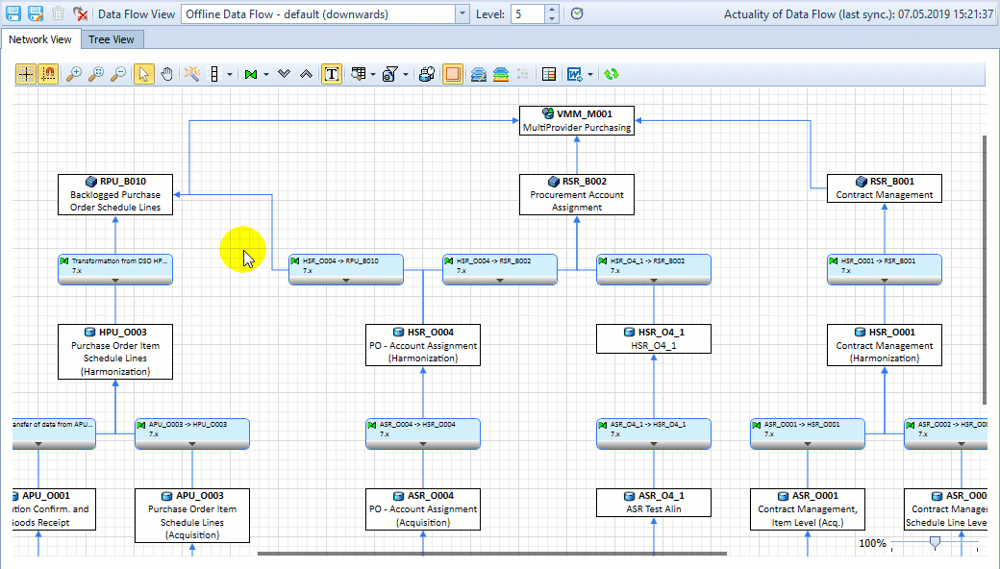Image resolution: width=1000 pixels, height=569 pixels.
Task: Toggle the grid crosshair display
Action: pos(26,73)
